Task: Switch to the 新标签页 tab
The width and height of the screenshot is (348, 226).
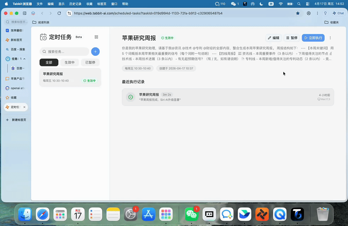Action: click(16, 40)
